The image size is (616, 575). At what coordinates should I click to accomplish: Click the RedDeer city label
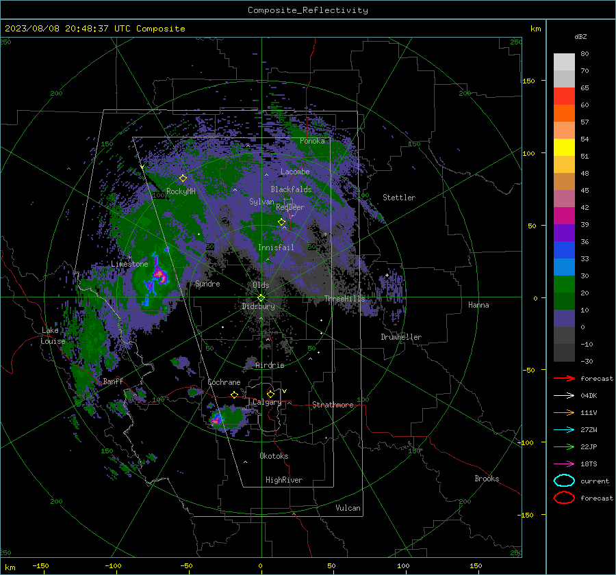[x=290, y=207]
